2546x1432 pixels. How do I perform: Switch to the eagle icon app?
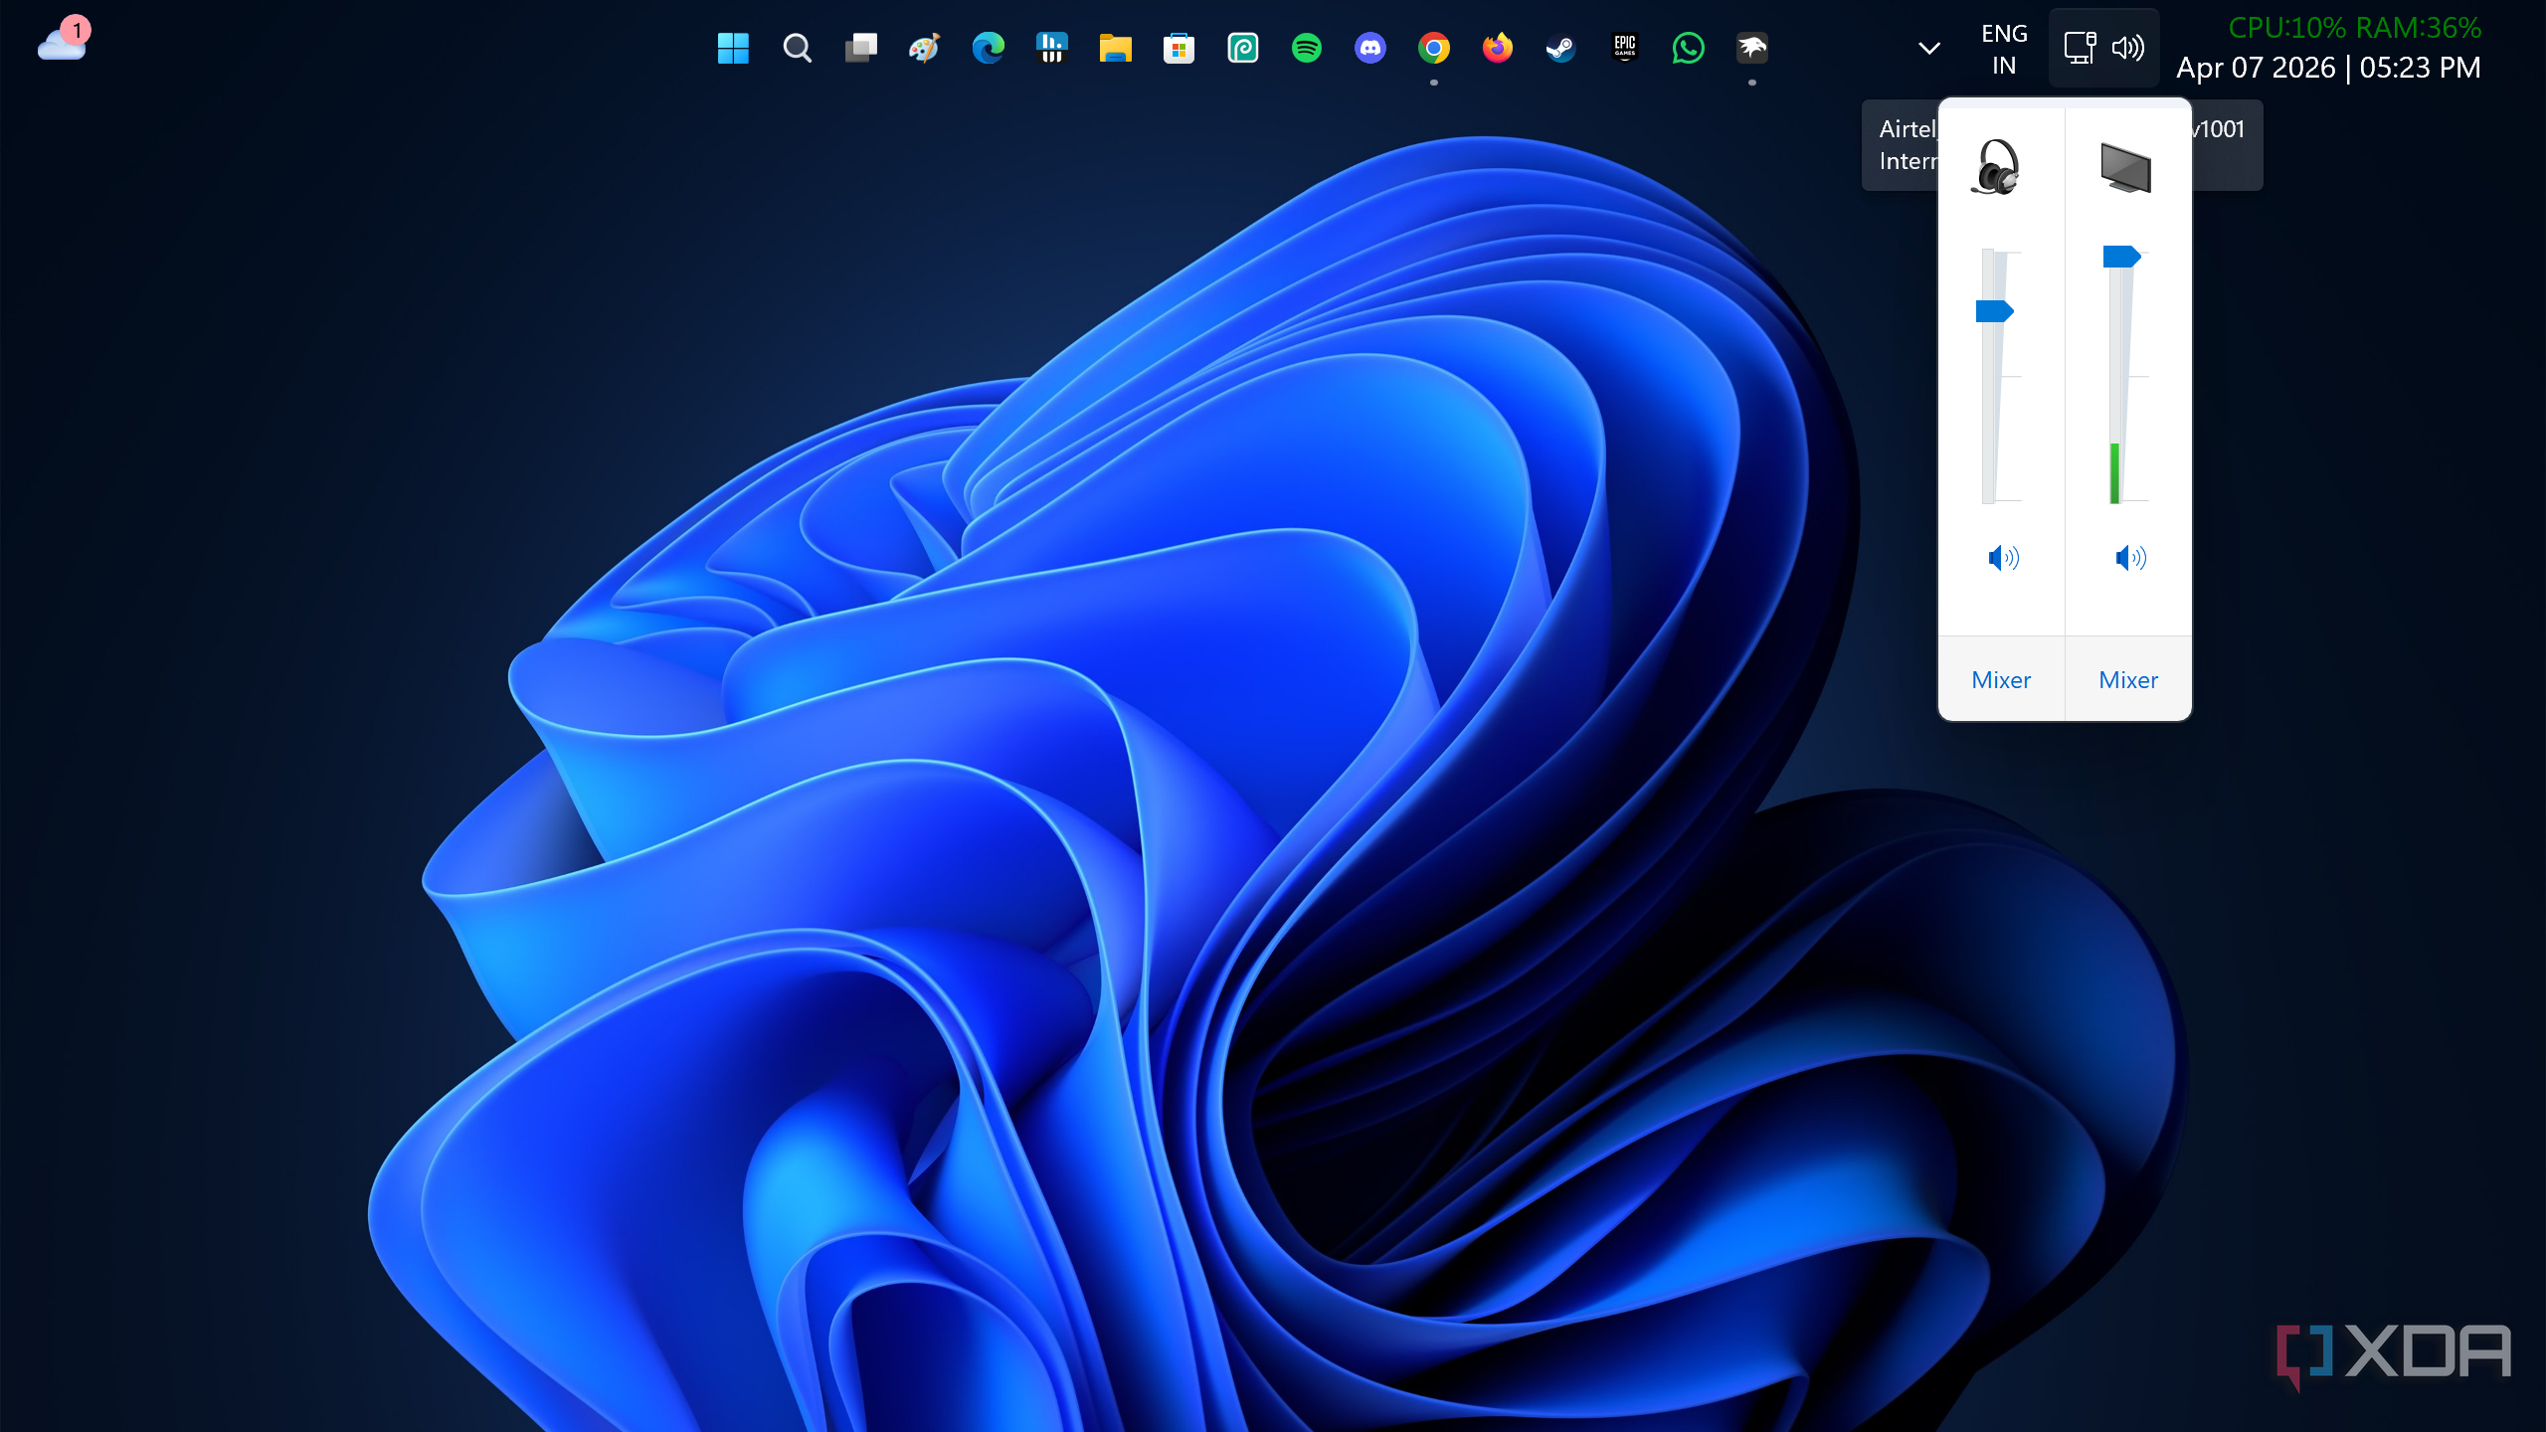[x=1751, y=48]
